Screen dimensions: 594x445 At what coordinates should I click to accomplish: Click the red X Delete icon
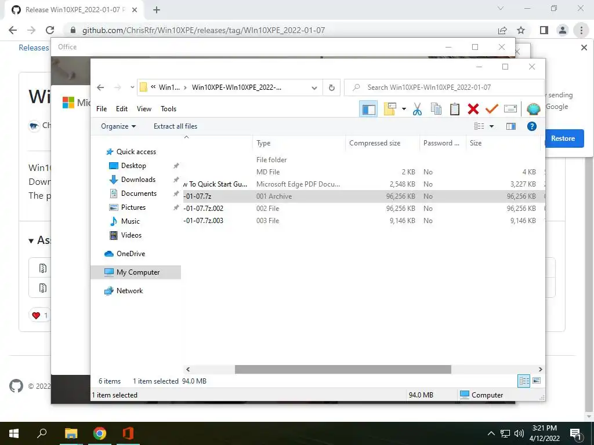tap(473, 109)
